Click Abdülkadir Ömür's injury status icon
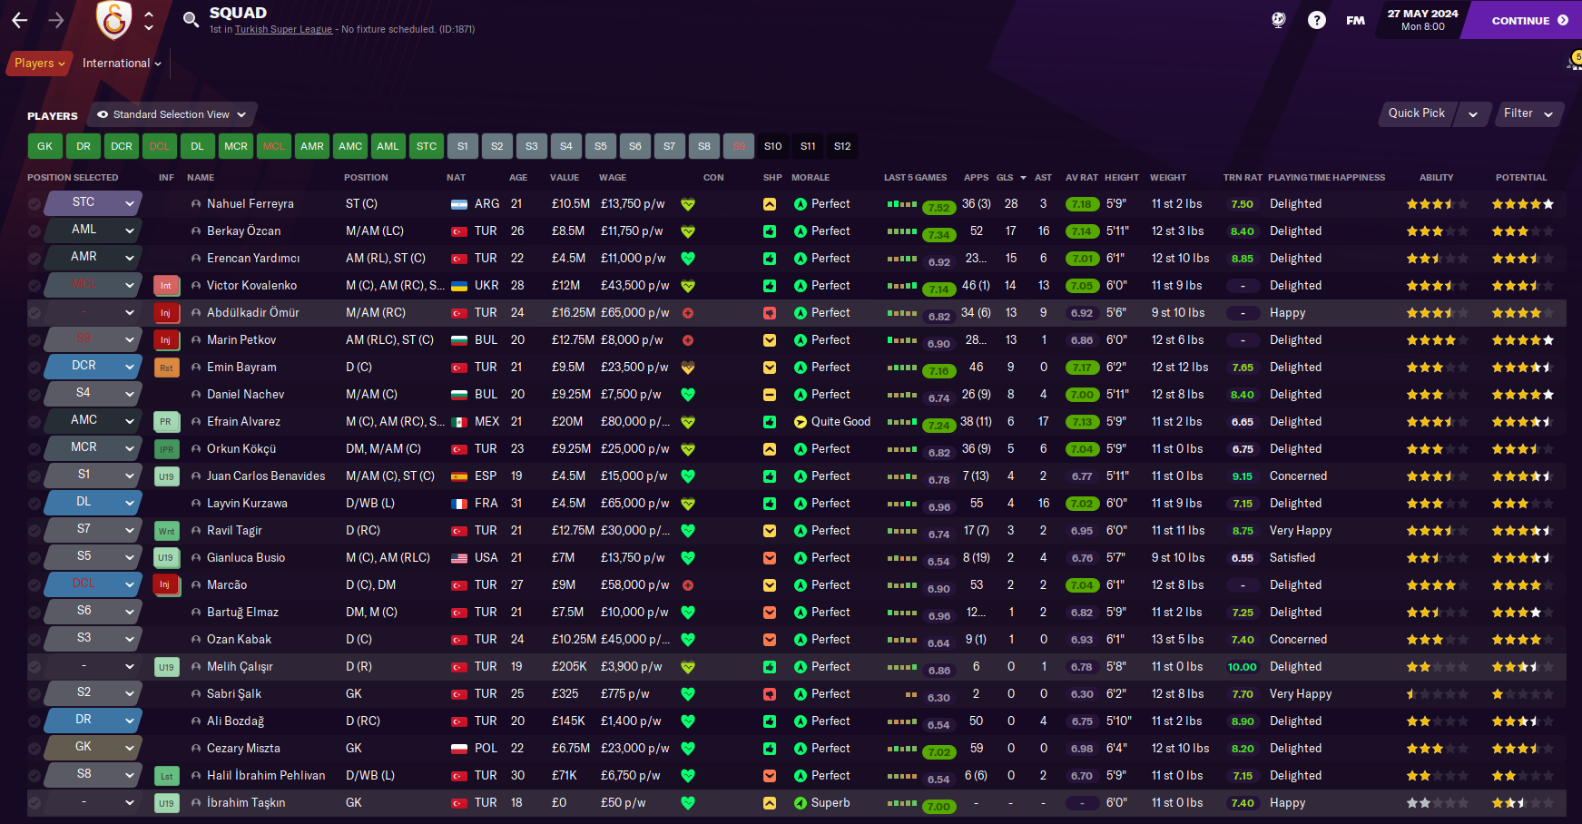Screen dimensions: 1582x824 coord(166,313)
